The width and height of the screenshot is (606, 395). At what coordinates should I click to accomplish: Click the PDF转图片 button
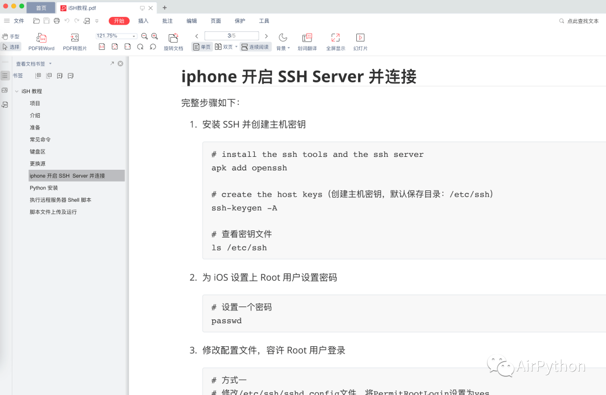pos(75,42)
